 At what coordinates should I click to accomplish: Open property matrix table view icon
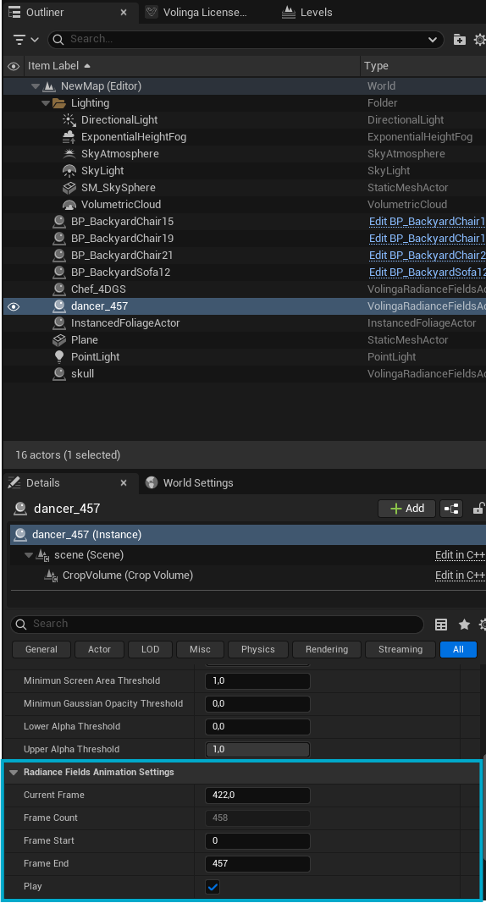pos(441,625)
